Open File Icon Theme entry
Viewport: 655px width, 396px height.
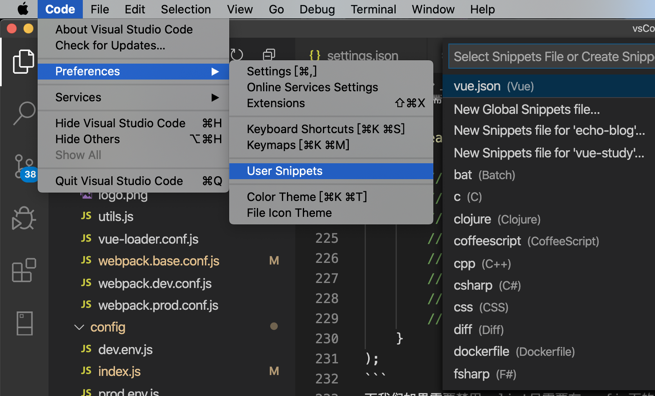tap(331, 213)
